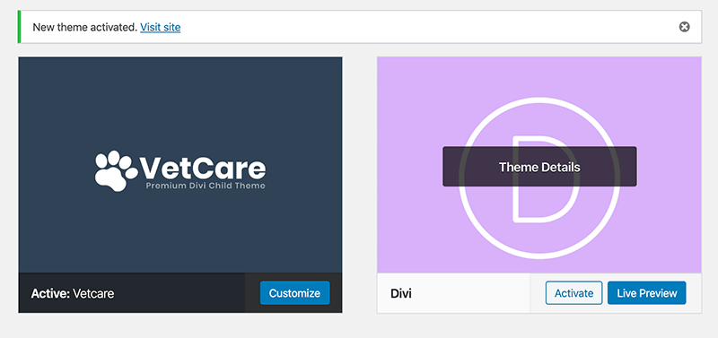
Task: Open Live Preview for Divi
Action: point(646,292)
